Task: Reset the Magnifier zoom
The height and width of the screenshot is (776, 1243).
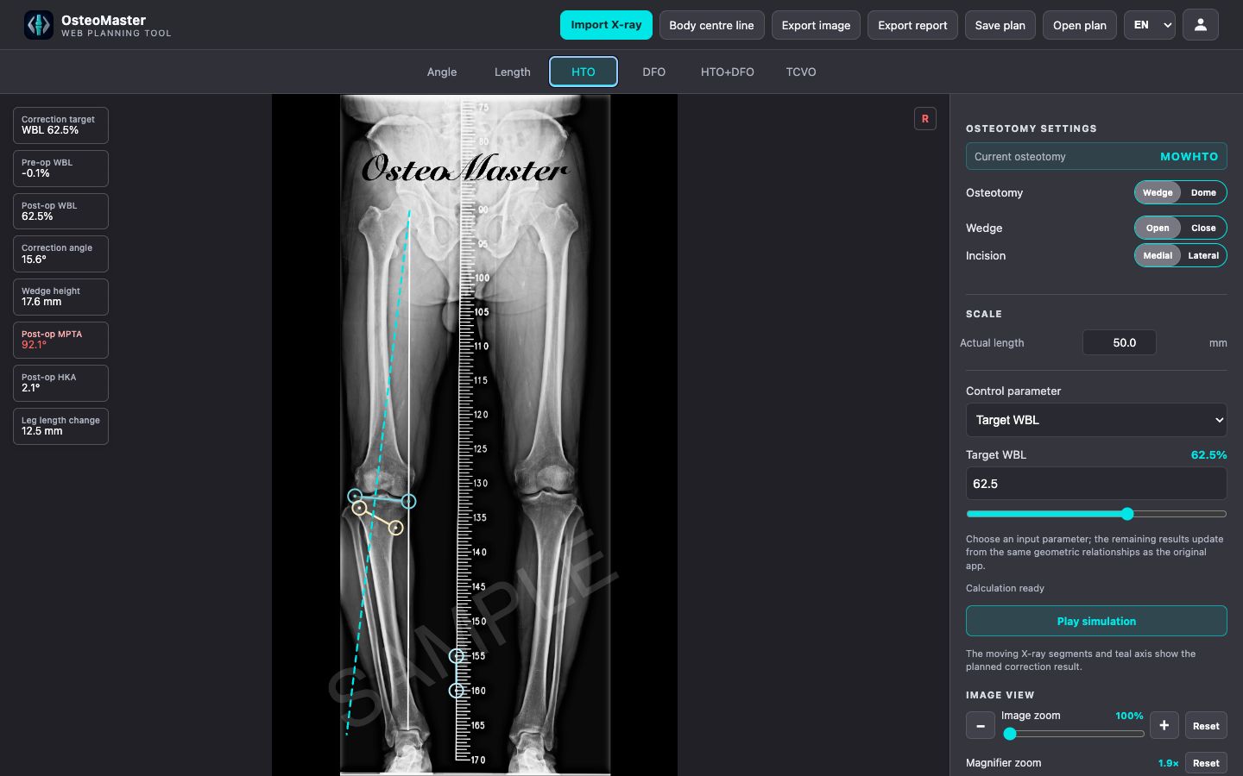Action: point(1206,763)
